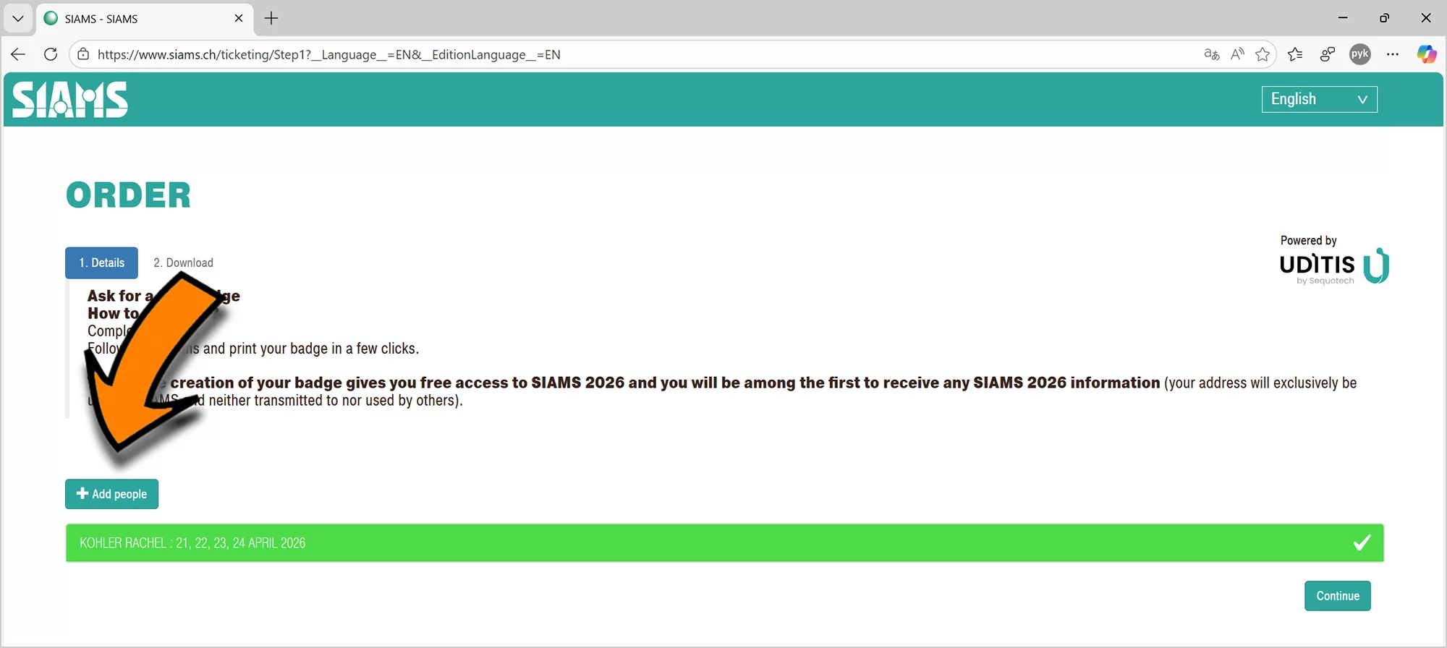This screenshot has height=648, width=1447.
Task: Click the pyk profile avatar
Action: [x=1359, y=54]
